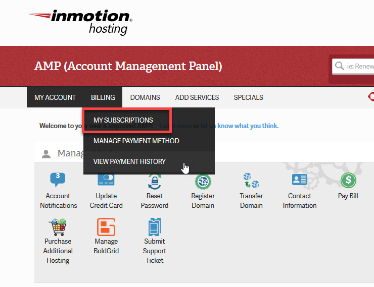The height and width of the screenshot is (287, 374).
Task: Click the Account Notifications label
Action: pyautogui.click(x=59, y=201)
